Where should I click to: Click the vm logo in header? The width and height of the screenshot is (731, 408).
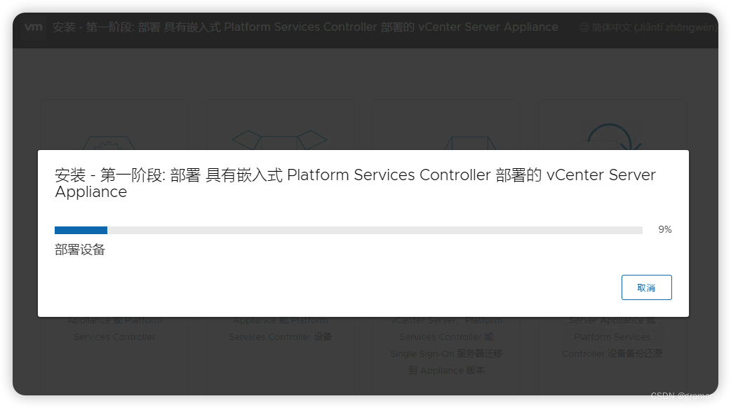pyautogui.click(x=34, y=27)
